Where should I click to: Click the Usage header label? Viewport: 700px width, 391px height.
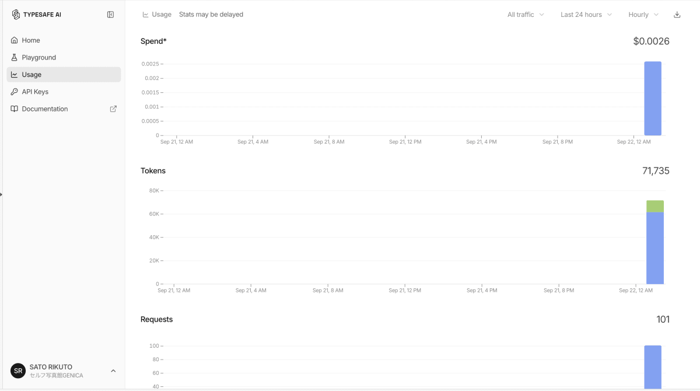(162, 15)
